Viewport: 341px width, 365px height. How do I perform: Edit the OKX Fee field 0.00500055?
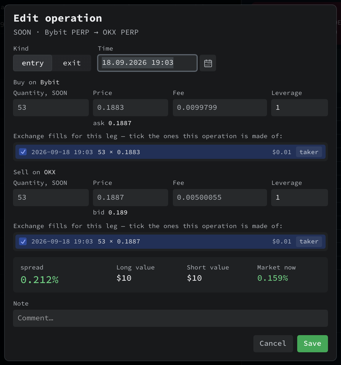pos(220,198)
